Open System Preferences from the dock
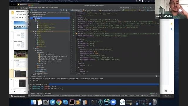Viewport: 188px width, 106px height. tap(46, 102)
